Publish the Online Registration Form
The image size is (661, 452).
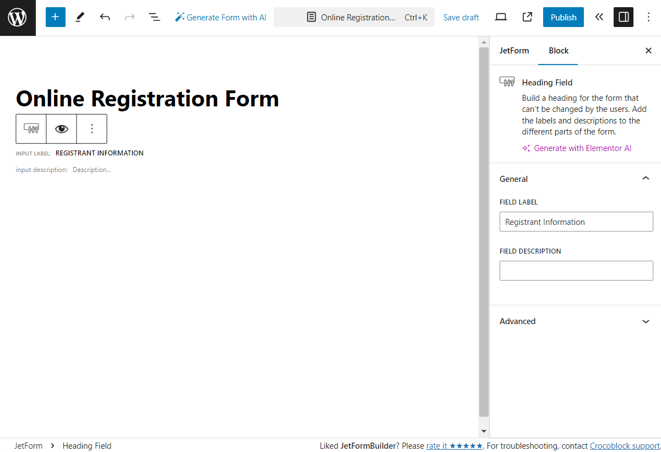(563, 17)
